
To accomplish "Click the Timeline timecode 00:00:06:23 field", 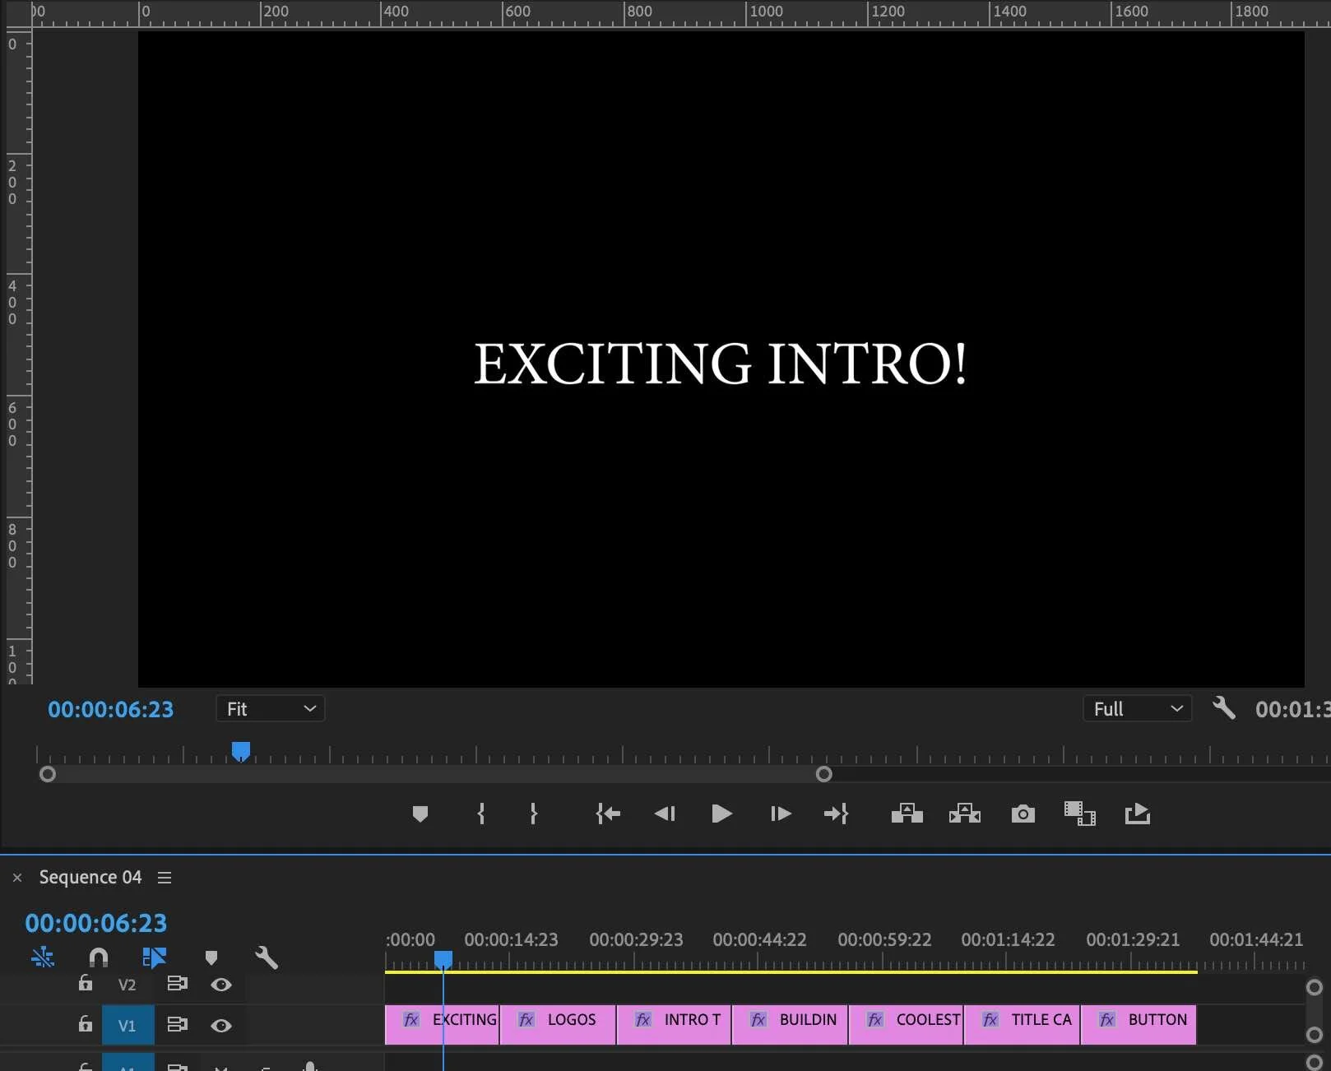I will [x=96, y=923].
